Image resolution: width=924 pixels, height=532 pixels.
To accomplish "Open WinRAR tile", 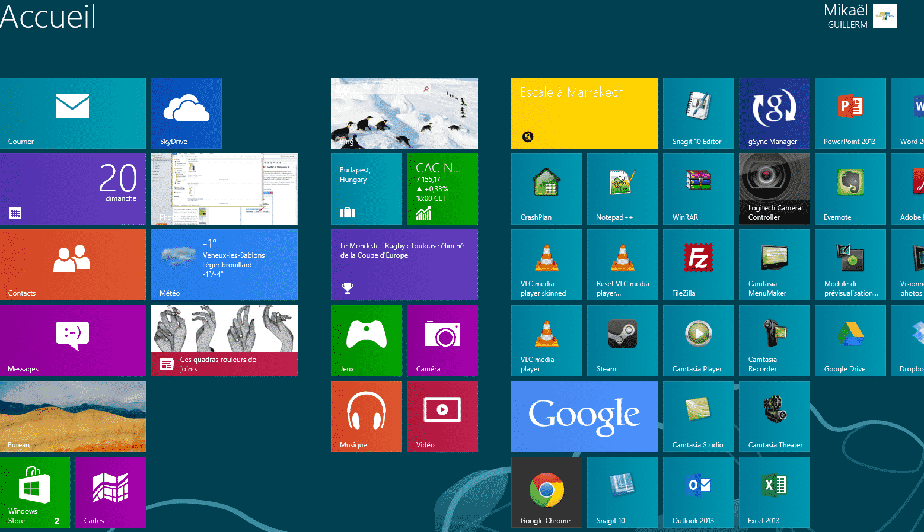I will [698, 189].
